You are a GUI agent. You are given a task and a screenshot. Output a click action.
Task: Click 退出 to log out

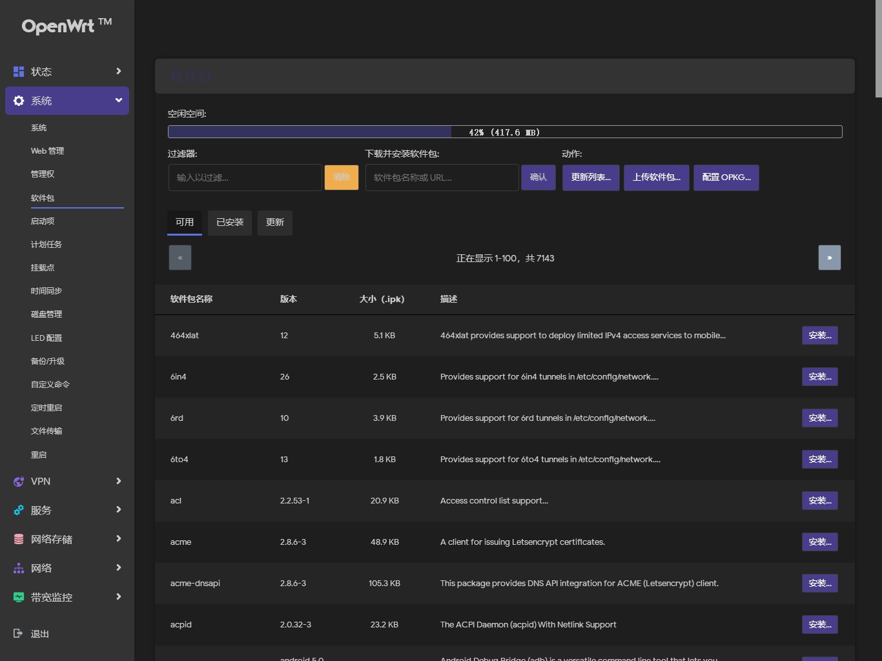click(x=40, y=634)
